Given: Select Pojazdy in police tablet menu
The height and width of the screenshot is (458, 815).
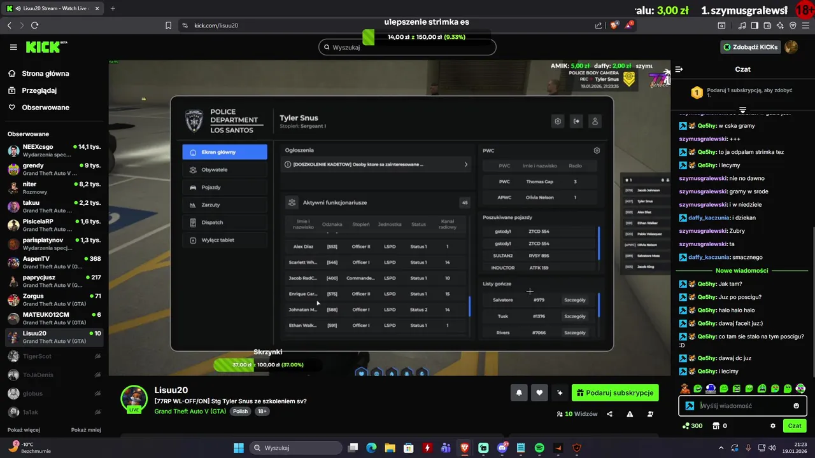Looking at the screenshot, I should point(225,187).
